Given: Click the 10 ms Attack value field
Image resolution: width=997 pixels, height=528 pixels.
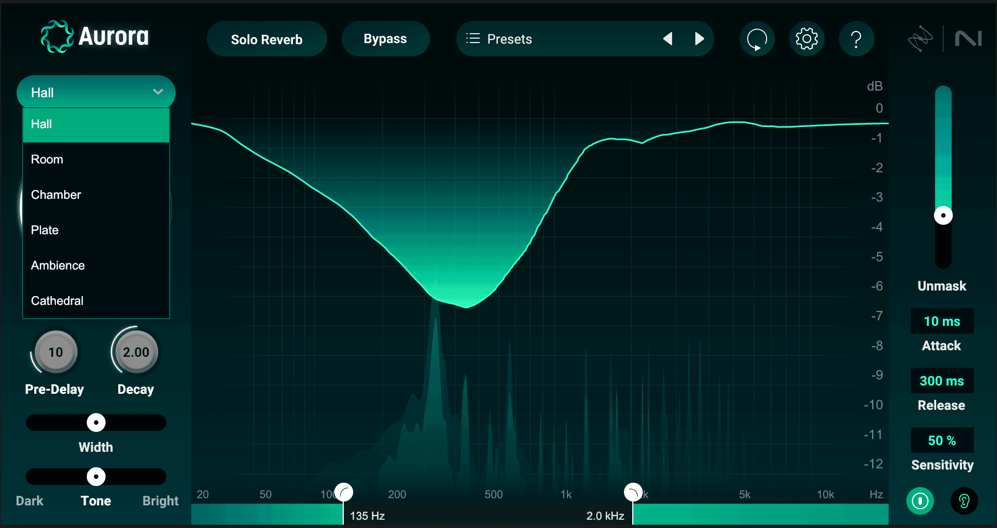Looking at the screenshot, I should pyautogui.click(x=942, y=321).
